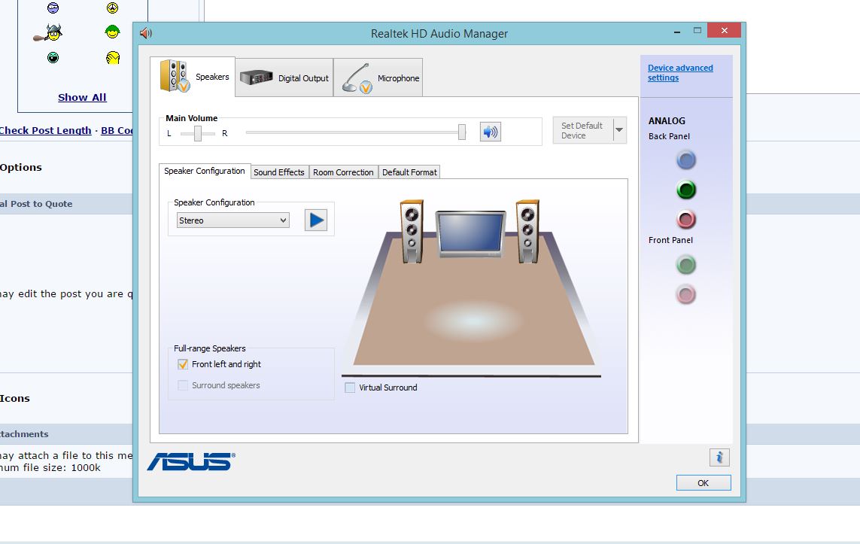The height and width of the screenshot is (544, 860).
Task: Open the Speaker Configuration dropdown showing Stereo
Action: pyautogui.click(x=232, y=220)
